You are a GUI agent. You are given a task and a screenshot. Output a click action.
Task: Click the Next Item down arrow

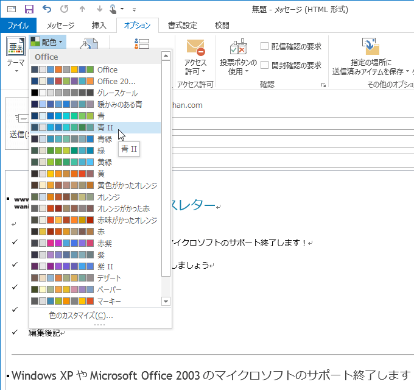99,9
